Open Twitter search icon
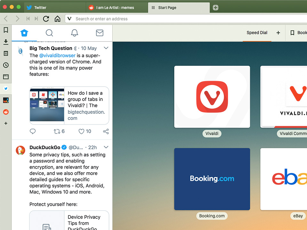307x230 pixels. tap(49, 33)
